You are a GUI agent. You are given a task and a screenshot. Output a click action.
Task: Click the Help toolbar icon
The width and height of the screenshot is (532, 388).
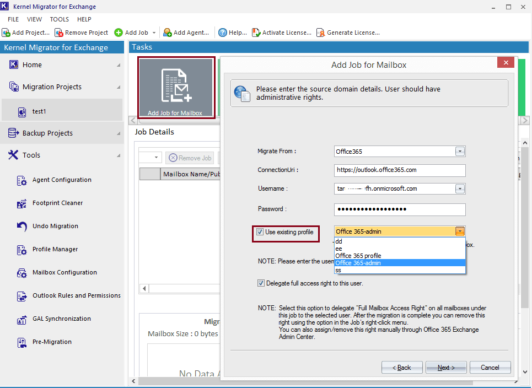(x=223, y=33)
